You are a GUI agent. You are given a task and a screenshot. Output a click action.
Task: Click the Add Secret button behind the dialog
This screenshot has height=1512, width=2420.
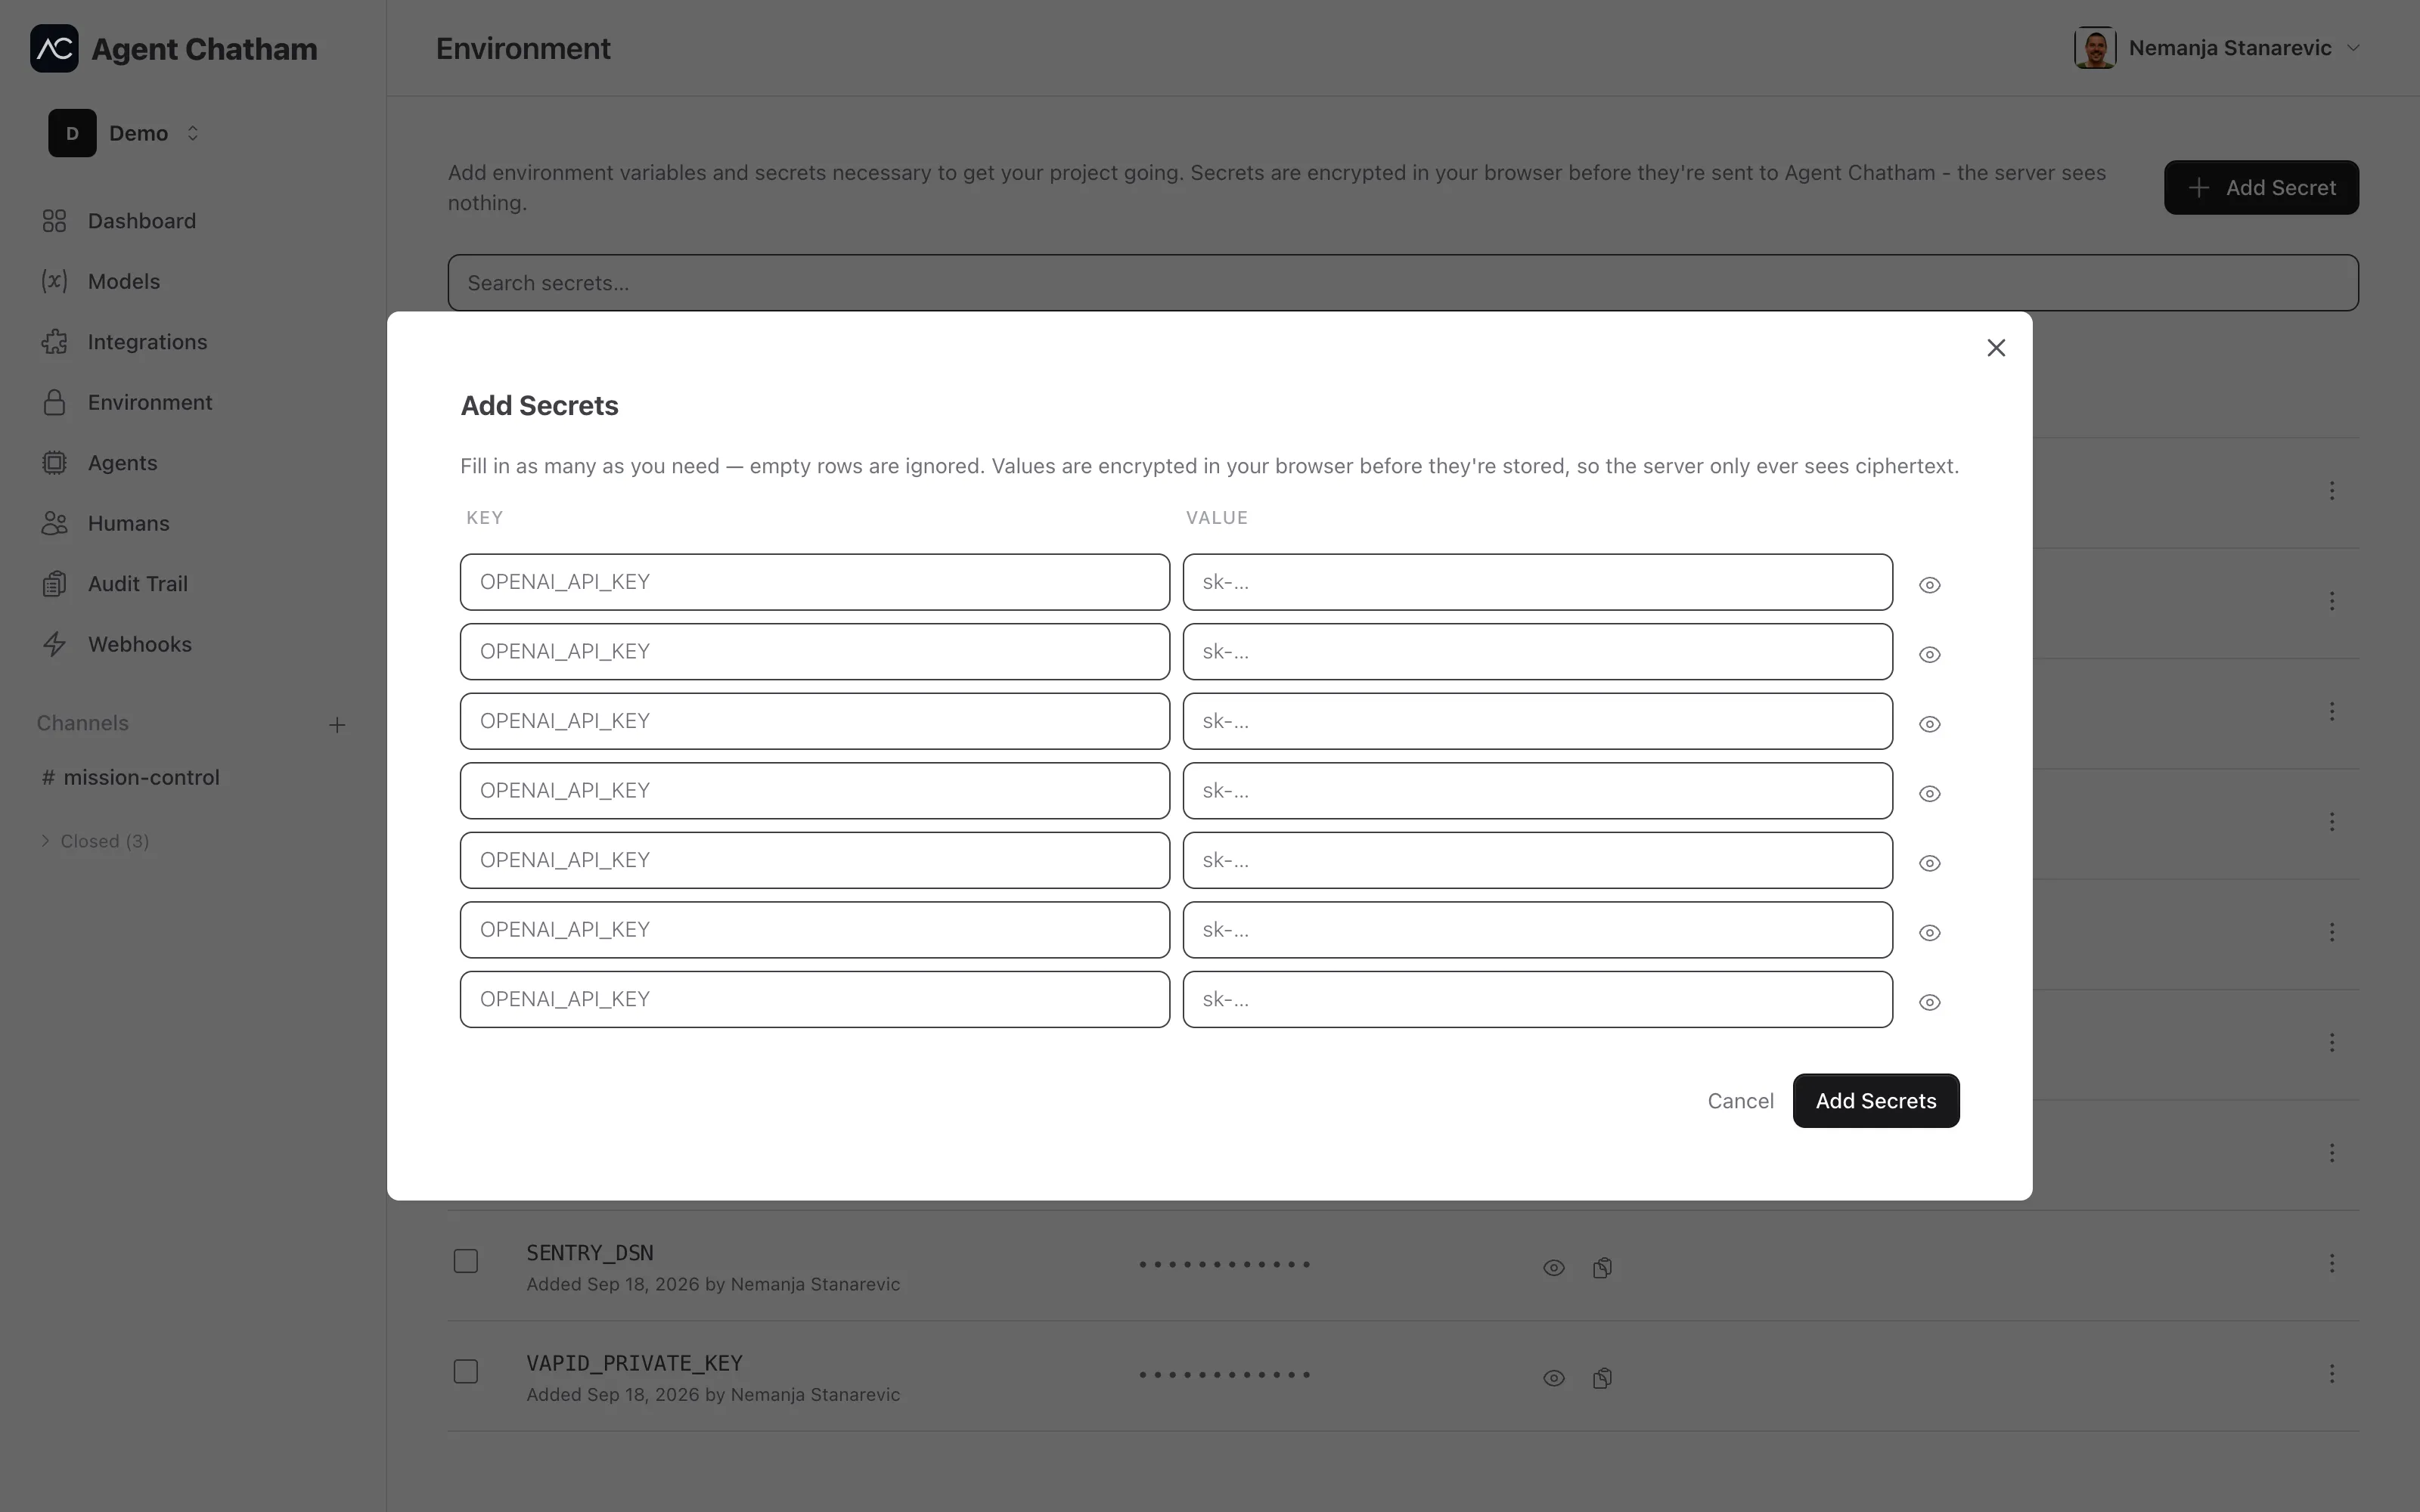click(x=2261, y=187)
